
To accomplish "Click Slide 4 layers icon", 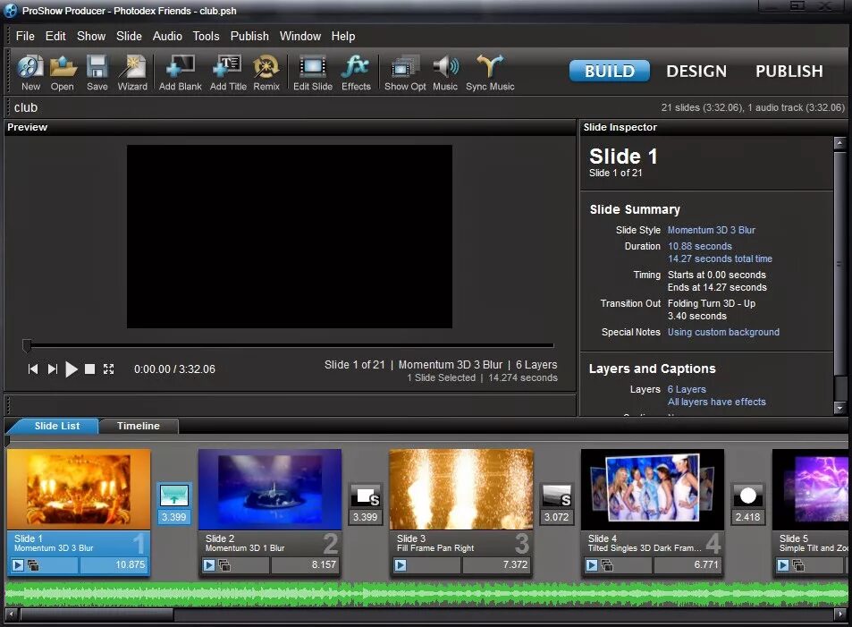I will 607,565.
